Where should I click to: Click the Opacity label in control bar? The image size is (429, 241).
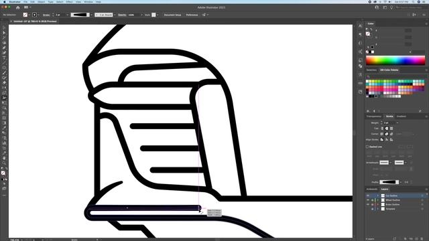point(122,15)
